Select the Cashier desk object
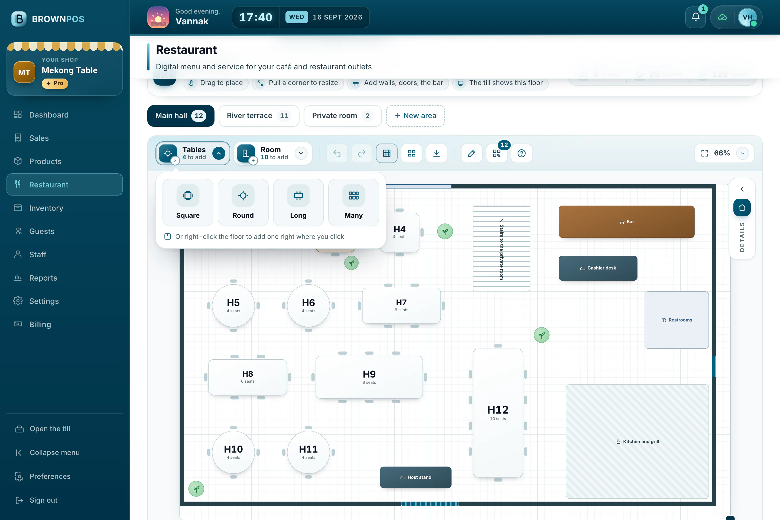This screenshot has height=520, width=780. pyautogui.click(x=598, y=268)
